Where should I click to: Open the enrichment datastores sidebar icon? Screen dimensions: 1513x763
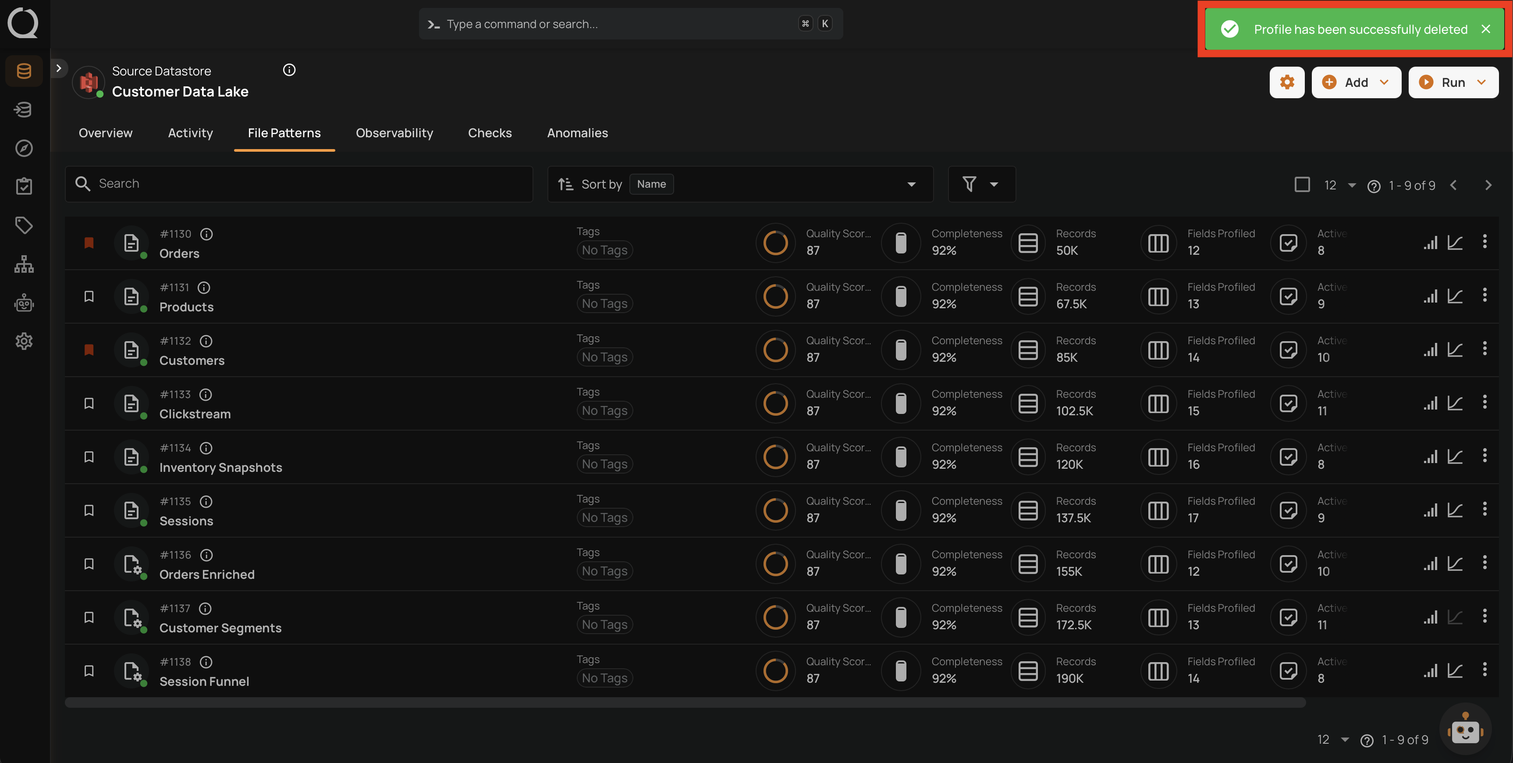coord(24,109)
